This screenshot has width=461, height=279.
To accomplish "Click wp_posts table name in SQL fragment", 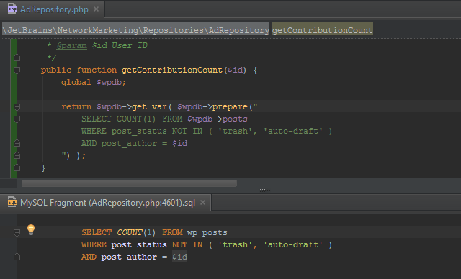I will click(207, 232).
